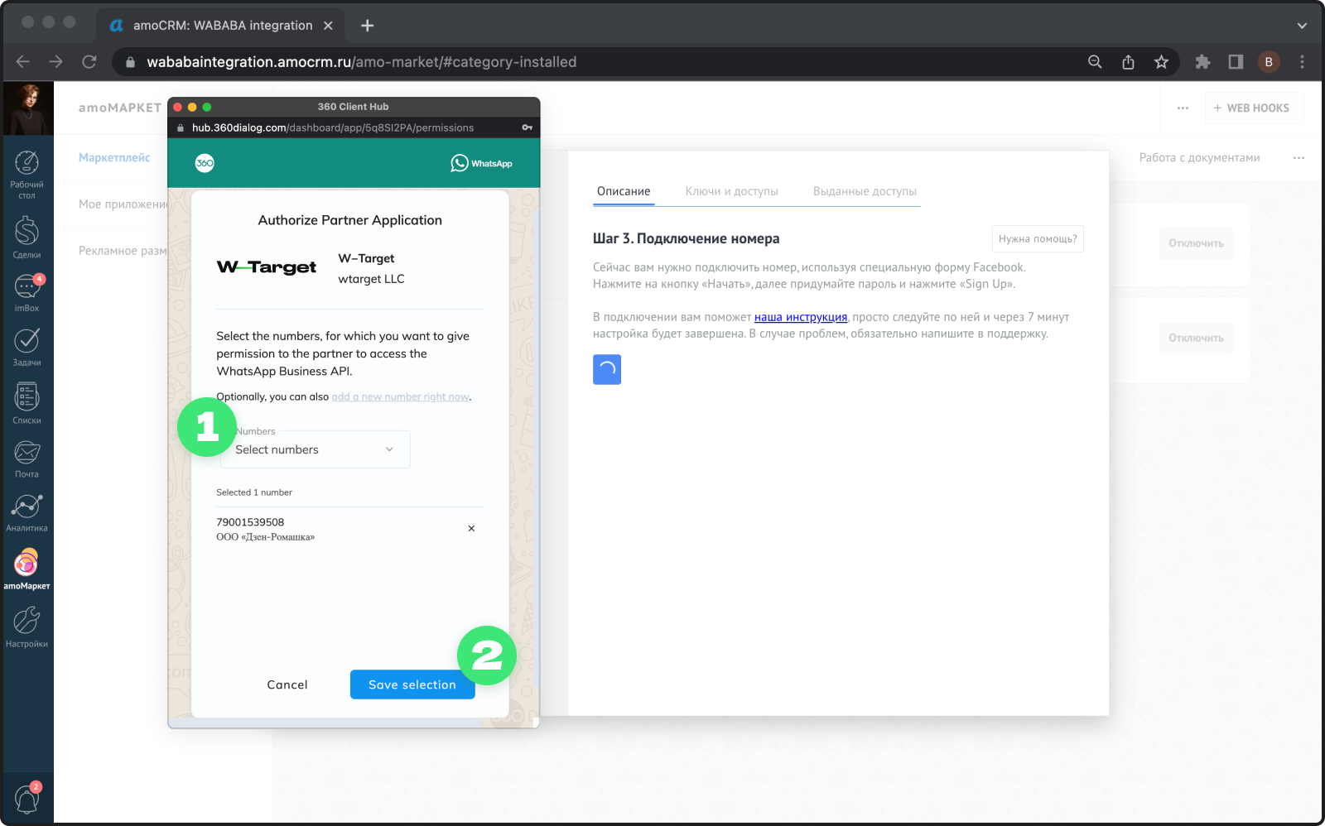
Task: Open imBox messages in sidebar
Action: point(26,293)
